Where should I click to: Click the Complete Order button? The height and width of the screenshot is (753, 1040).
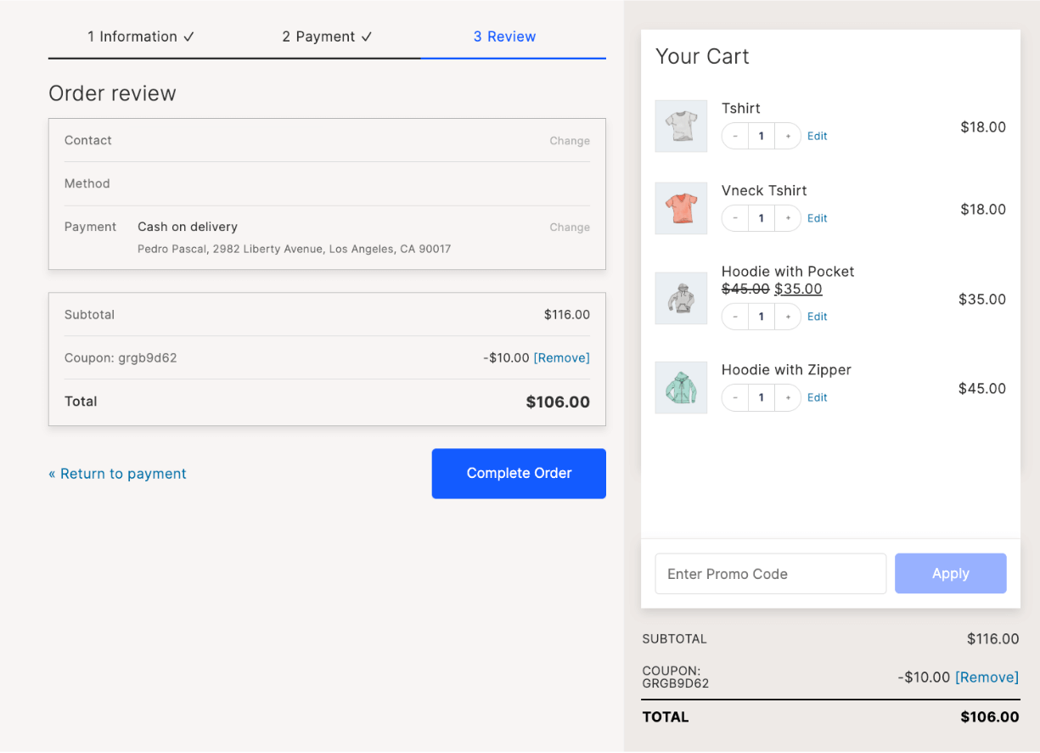(x=519, y=474)
